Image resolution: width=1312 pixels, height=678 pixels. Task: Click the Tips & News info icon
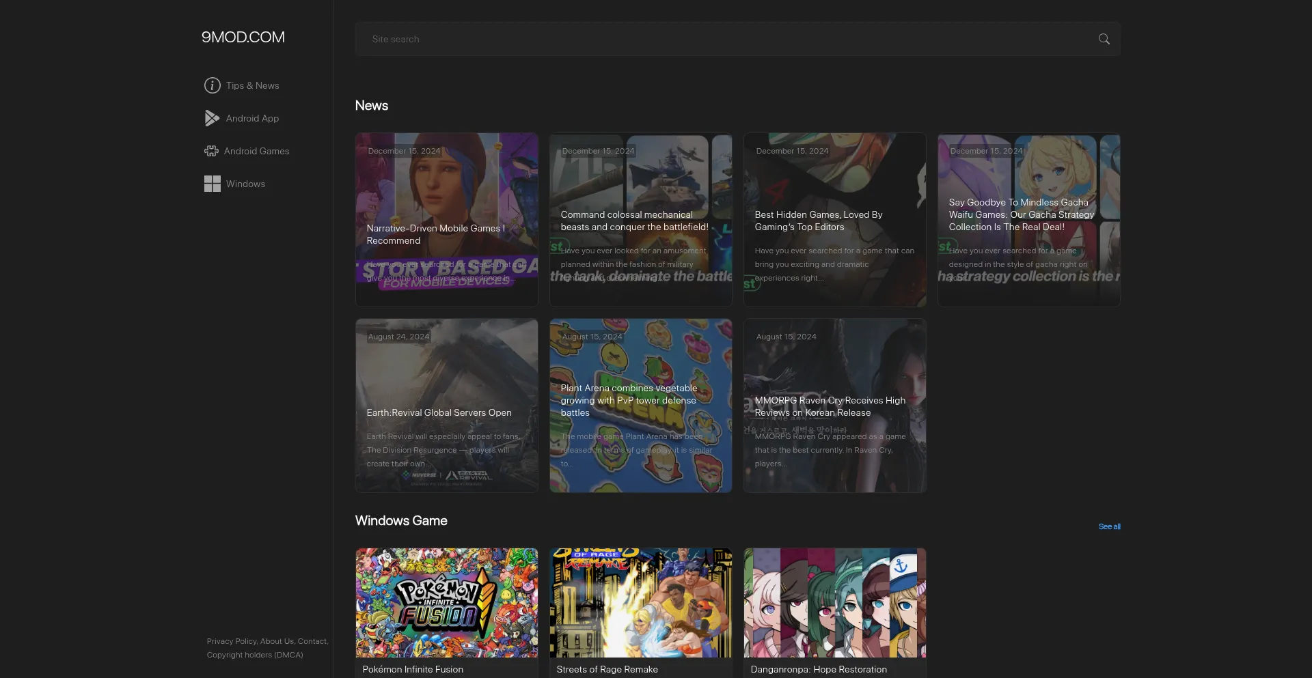[x=212, y=85]
